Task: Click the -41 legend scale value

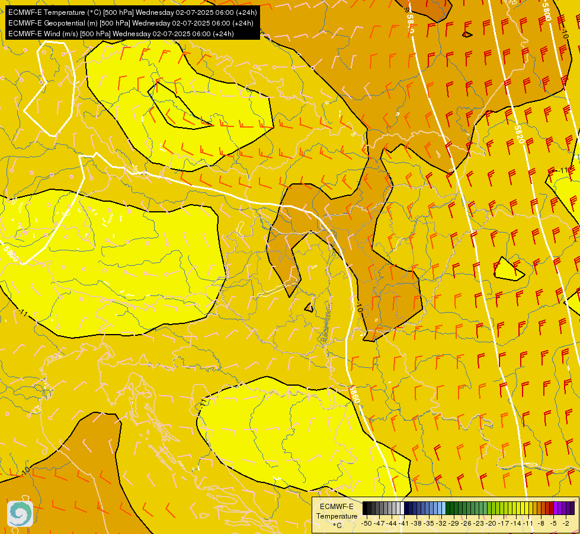Action: 403,523
